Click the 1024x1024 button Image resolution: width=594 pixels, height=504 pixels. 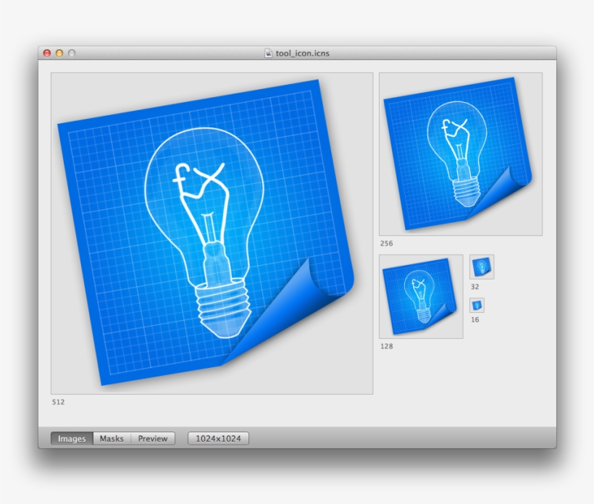coord(217,438)
